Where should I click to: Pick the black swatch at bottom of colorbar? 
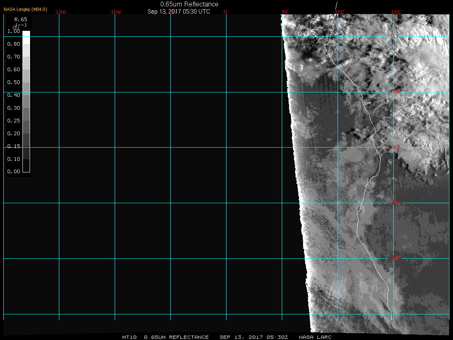click(x=26, y=168)
